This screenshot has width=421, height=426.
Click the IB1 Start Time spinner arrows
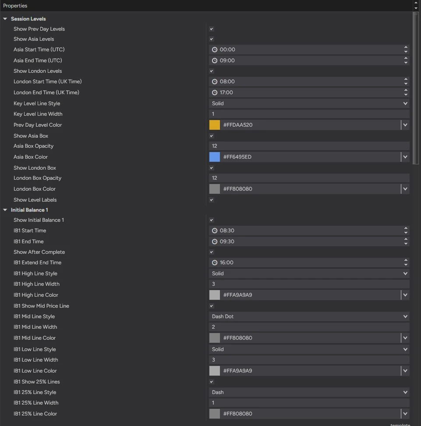[406, 231]
